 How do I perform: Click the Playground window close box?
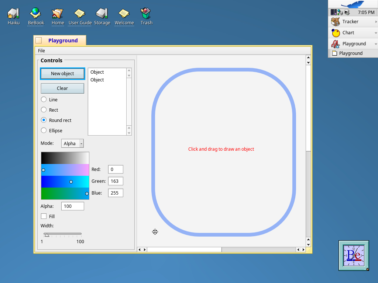point(38,41)
